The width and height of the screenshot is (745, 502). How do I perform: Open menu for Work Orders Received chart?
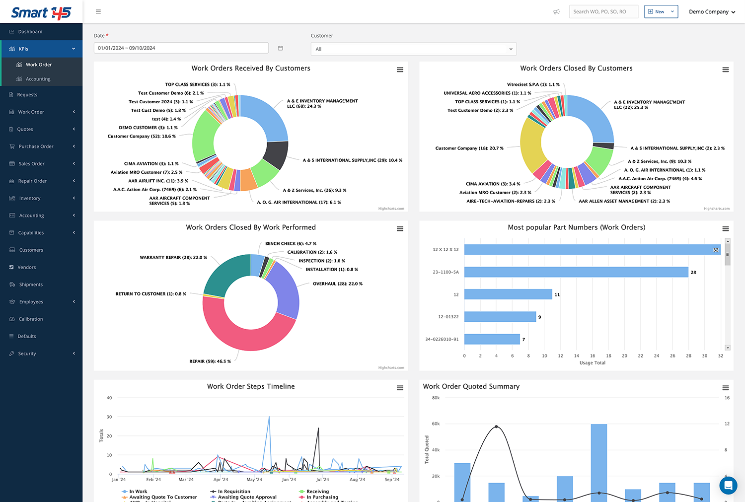coord(400,70)
